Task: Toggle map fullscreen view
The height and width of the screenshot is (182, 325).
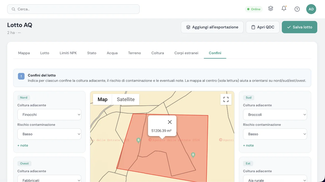Action: click(x=226, y=99)
